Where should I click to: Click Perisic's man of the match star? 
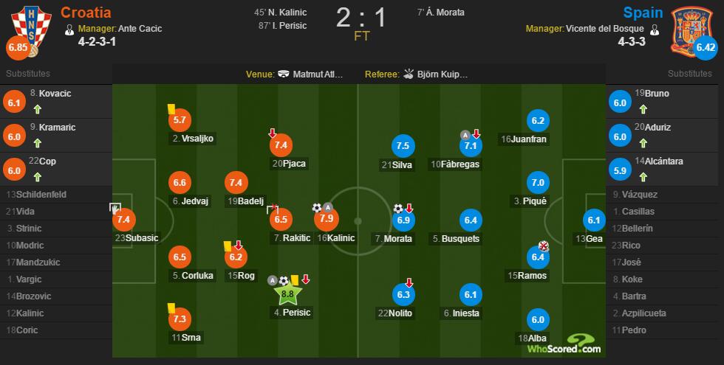click(x=287, y=293)
